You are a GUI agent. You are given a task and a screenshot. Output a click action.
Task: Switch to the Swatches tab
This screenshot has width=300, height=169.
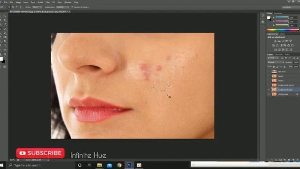coord(278,13)
